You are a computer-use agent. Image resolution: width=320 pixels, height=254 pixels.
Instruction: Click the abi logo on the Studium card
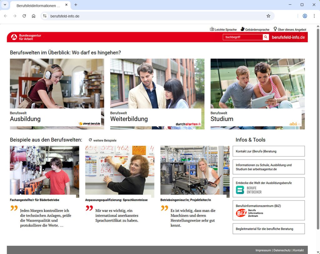pos(294,124)
